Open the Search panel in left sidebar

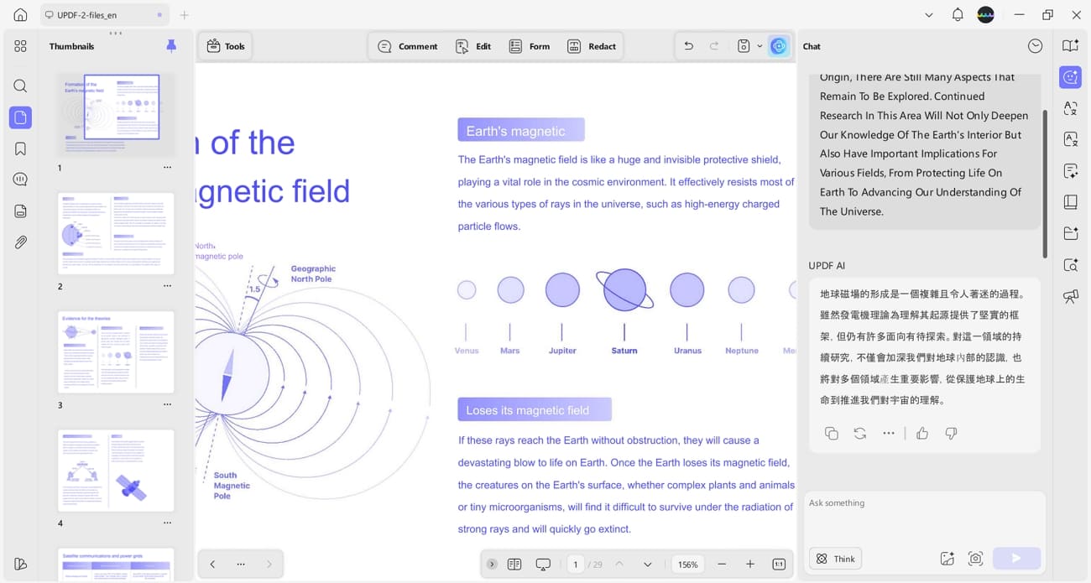coord(20,86)
